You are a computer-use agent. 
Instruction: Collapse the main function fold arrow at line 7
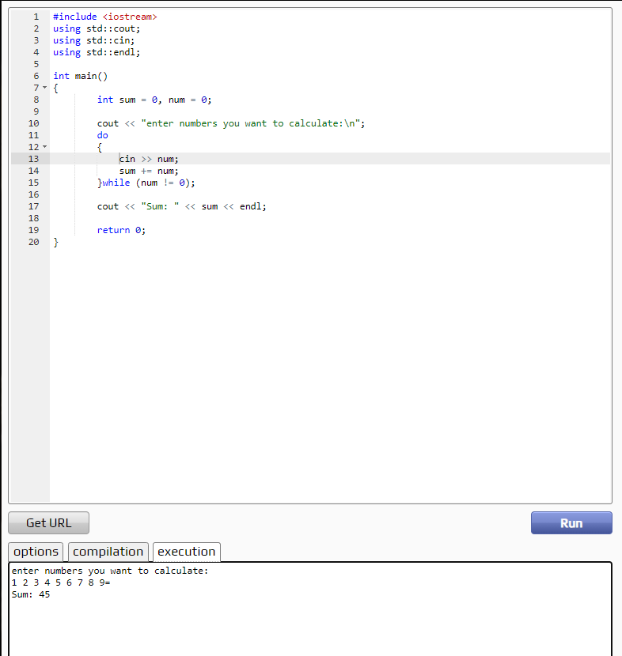(45, 88)
